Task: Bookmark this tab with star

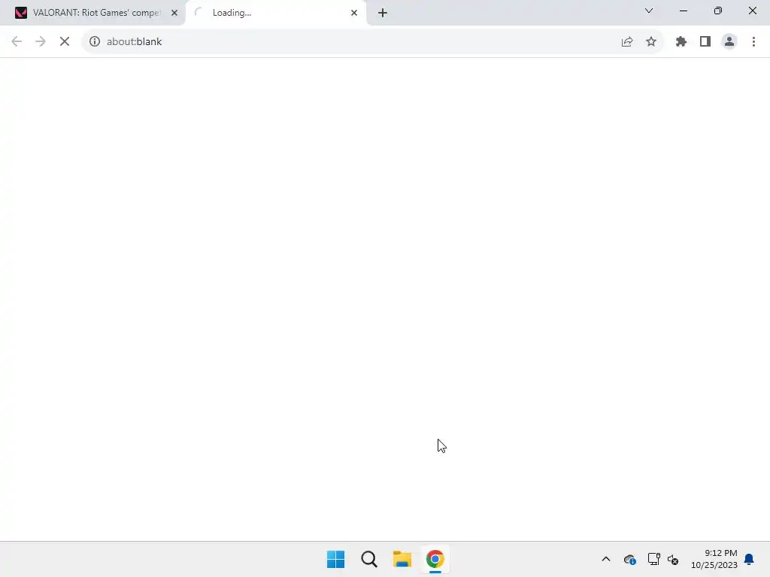Action: click(651, 42)
